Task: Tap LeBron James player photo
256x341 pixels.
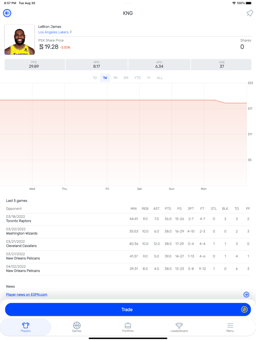Action: point(20,39)
